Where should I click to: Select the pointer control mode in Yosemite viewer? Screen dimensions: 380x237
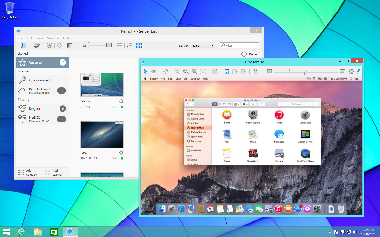[145, 71]
